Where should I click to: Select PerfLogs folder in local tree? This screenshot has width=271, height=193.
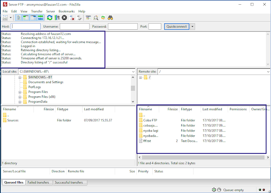tap(35, 87)
